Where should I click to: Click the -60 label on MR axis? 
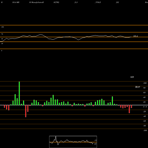[x=144, y=121]
